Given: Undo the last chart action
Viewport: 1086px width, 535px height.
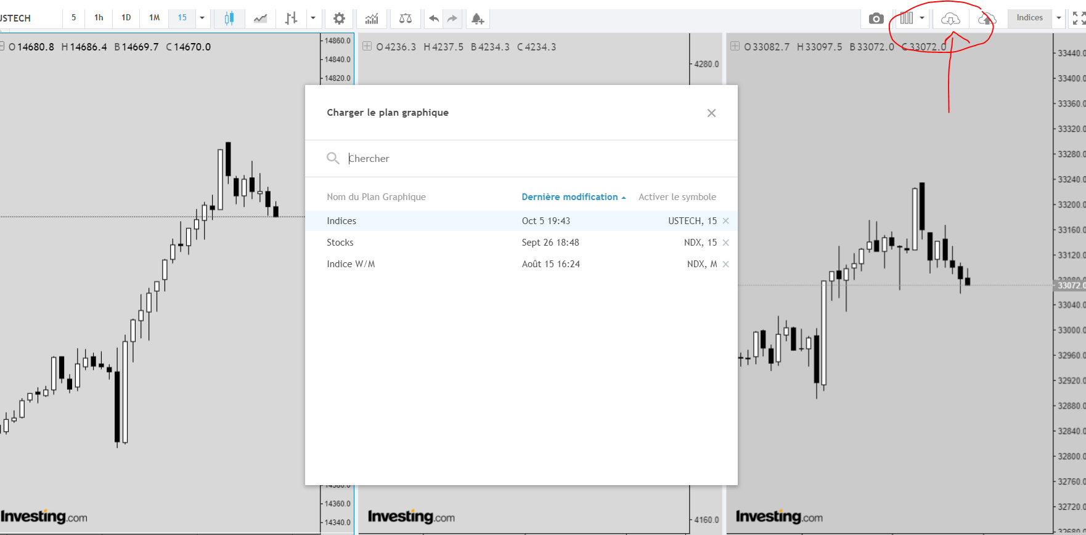Looking at the screenshot, I should (x=434, y=18).
